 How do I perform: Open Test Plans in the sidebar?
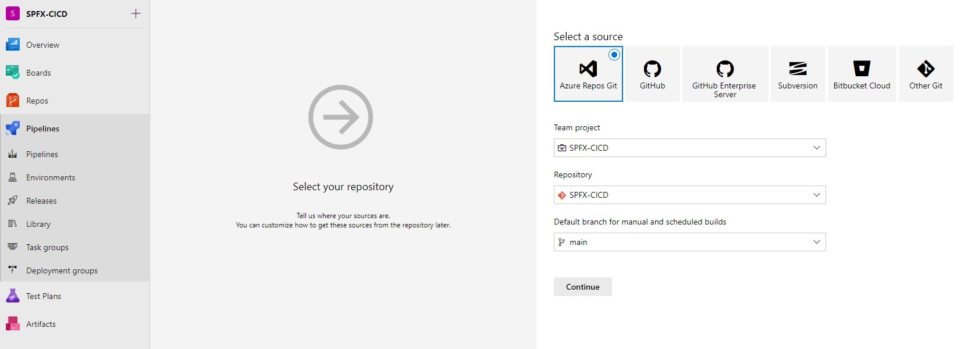[x=44, y=296]
